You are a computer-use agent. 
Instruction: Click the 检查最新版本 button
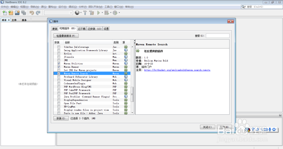click(x=66, y=36)
